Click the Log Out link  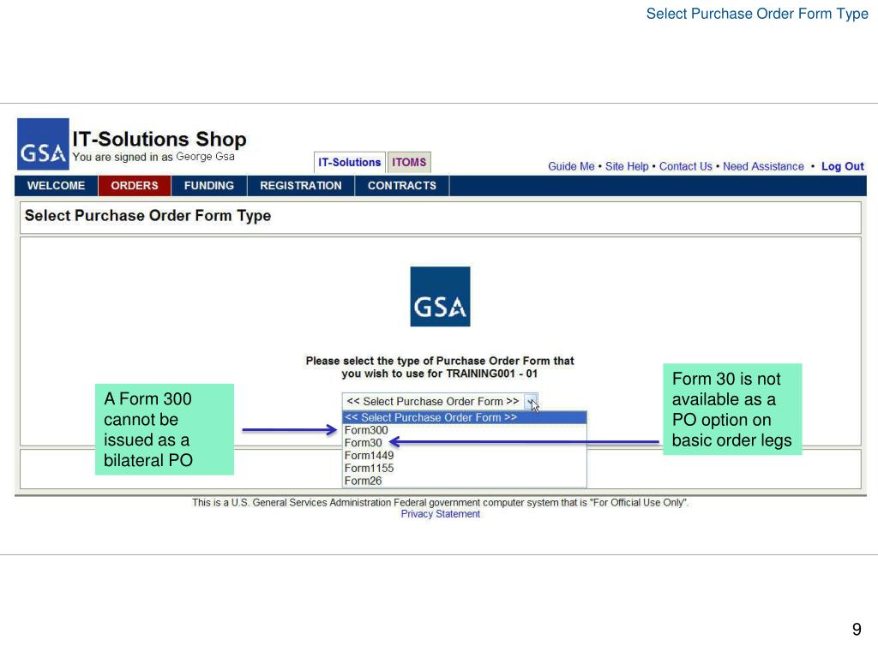pyautogui.click(x=842, y=166)
